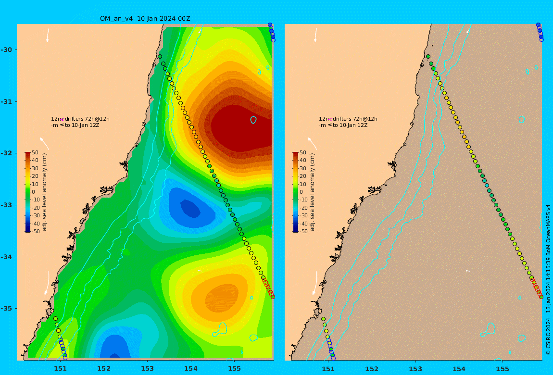Click left map's 'adj. sea level anomaly (cm)' label

click(44, 192)
